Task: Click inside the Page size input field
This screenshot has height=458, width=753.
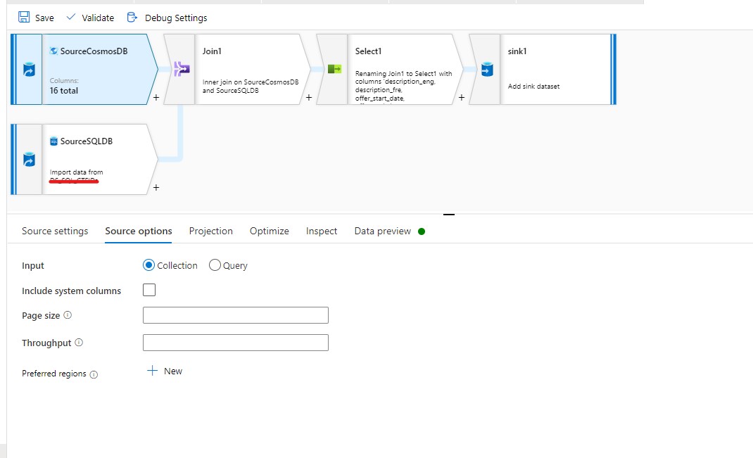Action: [x=235, y=315]
